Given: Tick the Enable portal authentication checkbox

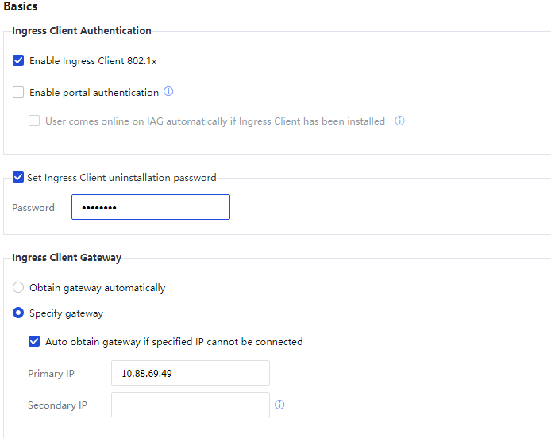Looking at the screenshot, I should coord(18,92).
